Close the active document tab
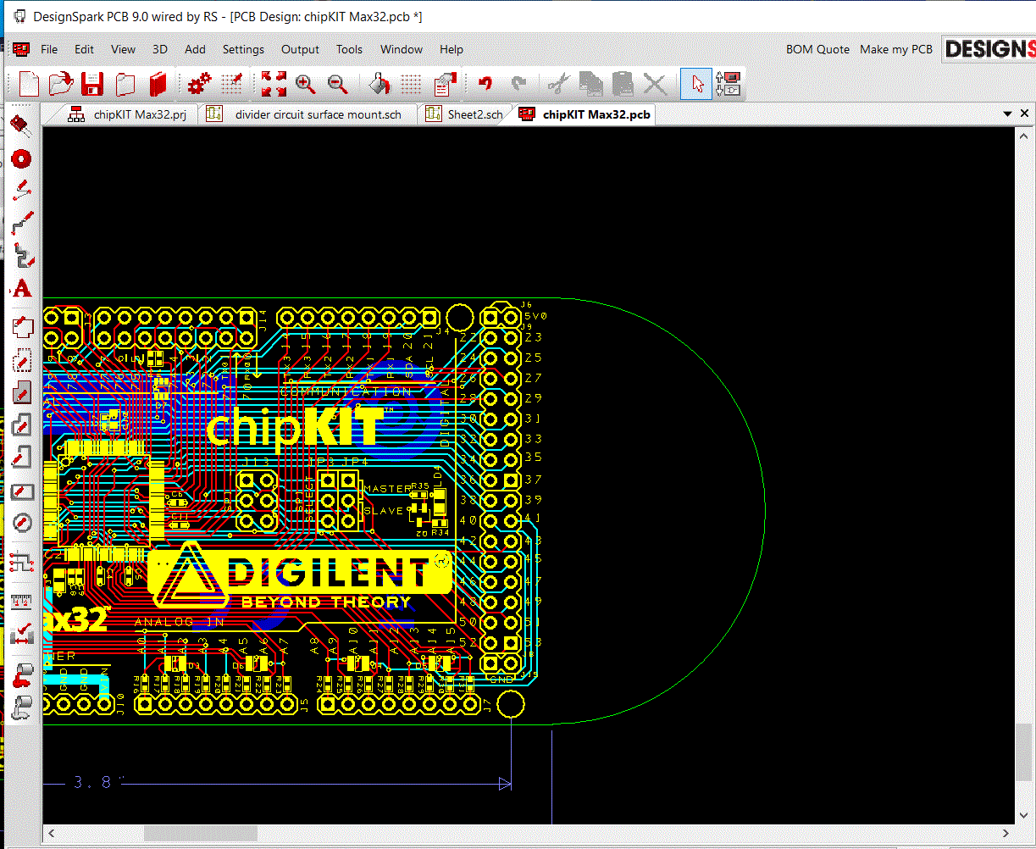 (x=1024, y=114)
